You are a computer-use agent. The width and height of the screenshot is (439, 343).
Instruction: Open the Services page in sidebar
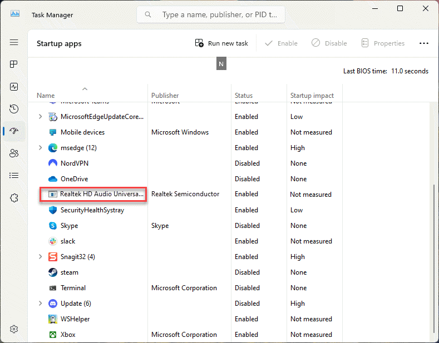point(14,198)
